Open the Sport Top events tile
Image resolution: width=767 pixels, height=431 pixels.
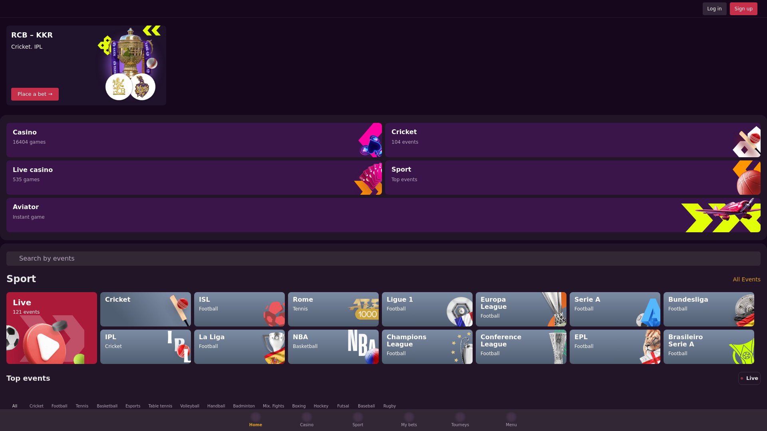click(x=573, y=178)
